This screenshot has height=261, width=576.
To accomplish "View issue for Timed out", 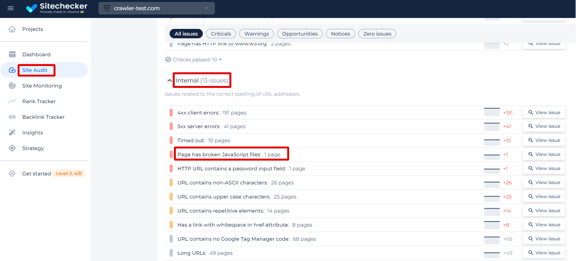I will pyautogui.click(x=544, y=140).
